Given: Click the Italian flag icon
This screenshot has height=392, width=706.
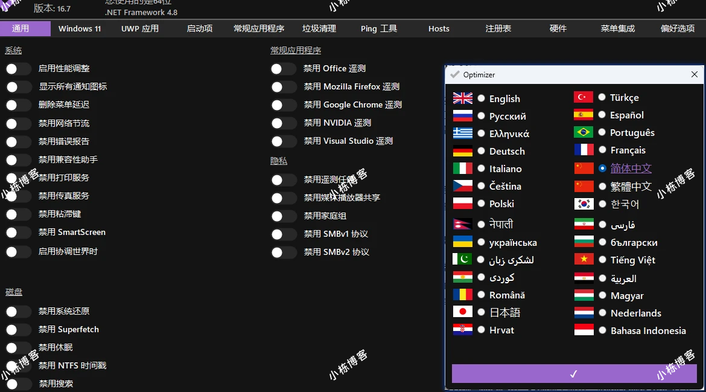Looking at the screenshot, I should pos(462,169).
